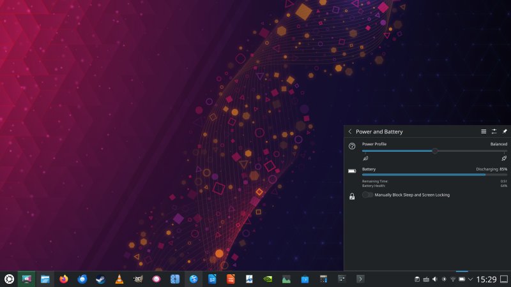
Task: Open brightness tray icon
Action: (x=444, y=279)
